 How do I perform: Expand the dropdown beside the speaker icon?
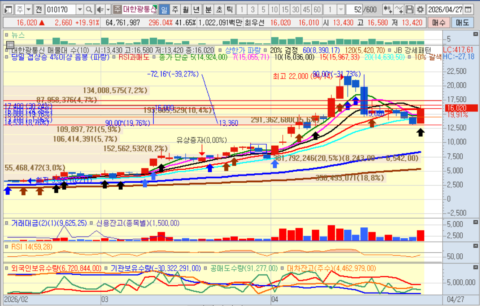(108, 9)
